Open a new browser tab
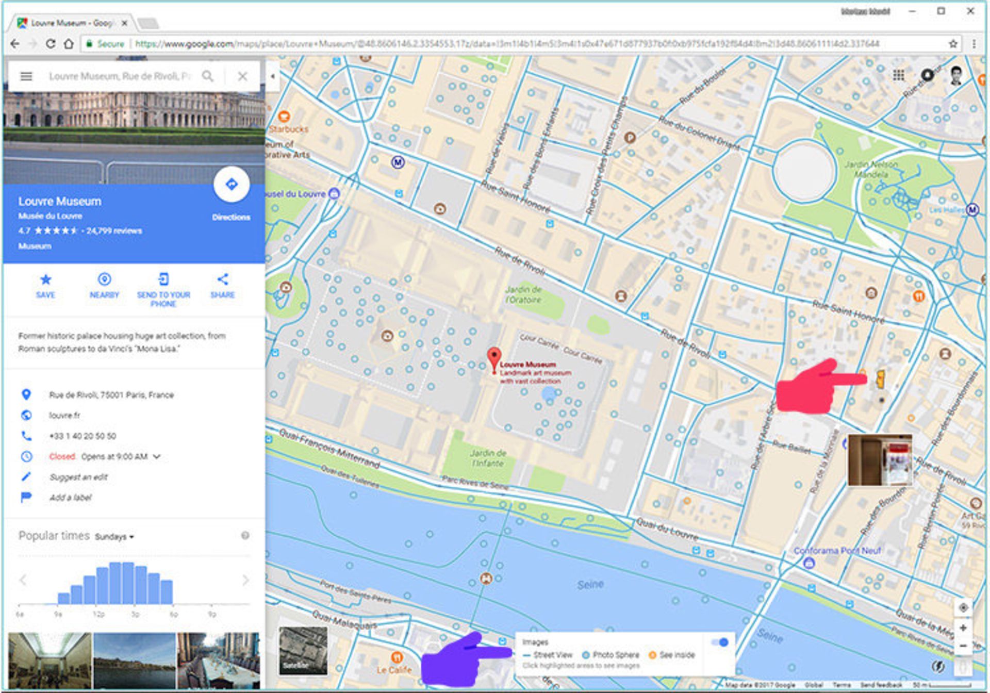990x693 pixels. pos(148,23)
